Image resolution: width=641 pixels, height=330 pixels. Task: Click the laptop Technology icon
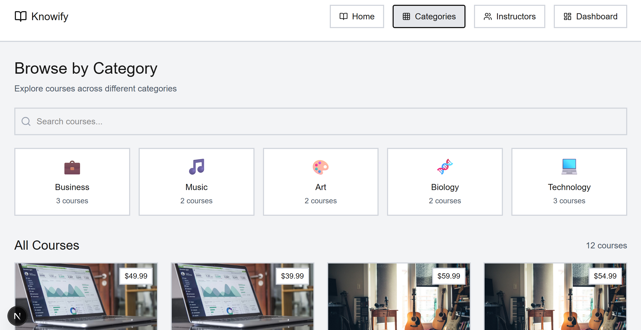click(x=569, y=166)
